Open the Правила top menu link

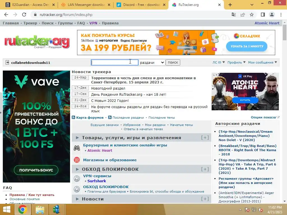click(x=110, y=23)
